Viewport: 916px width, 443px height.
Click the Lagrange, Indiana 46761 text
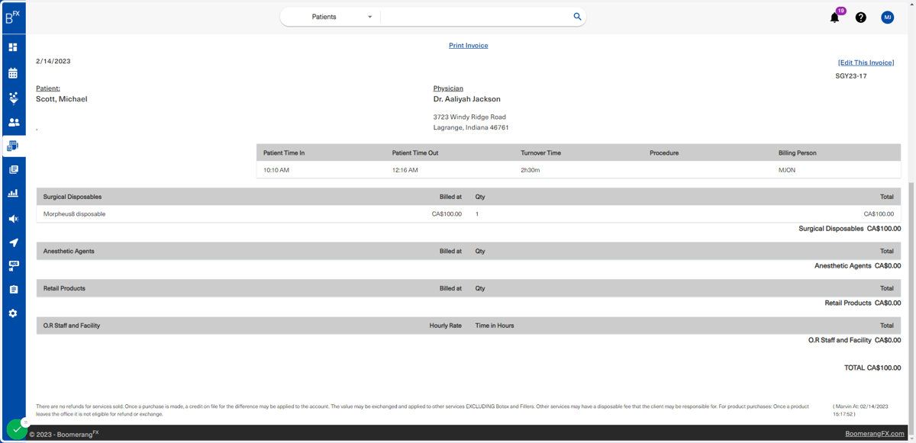(x=471, y=128)
